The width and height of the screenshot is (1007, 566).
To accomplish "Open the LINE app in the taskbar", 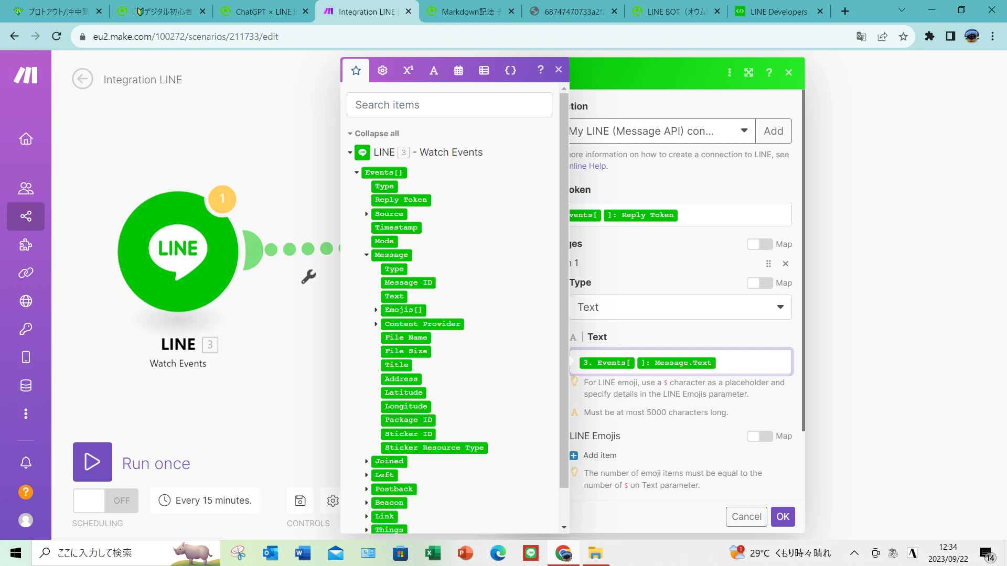I will coord(531,553).
